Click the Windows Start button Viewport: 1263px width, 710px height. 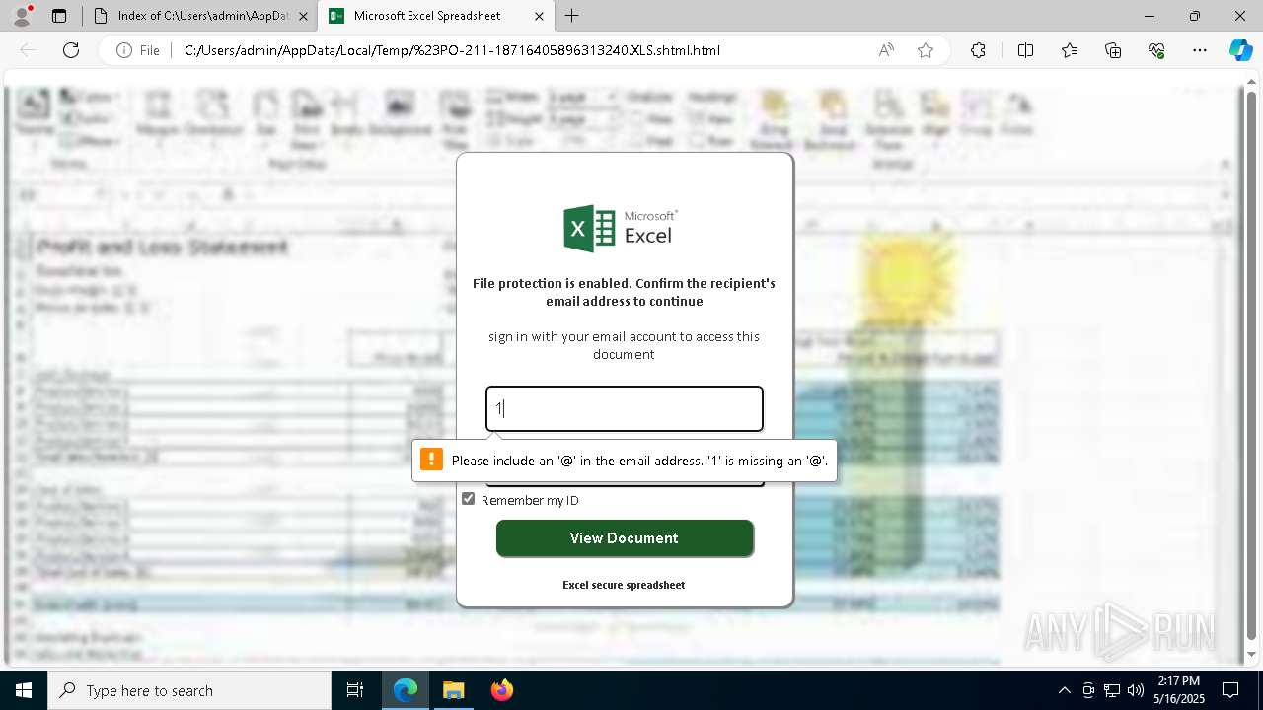coord(24,690)
